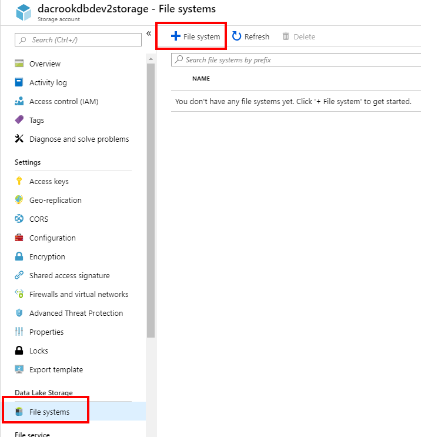The height and width of the screenshot is (437, 421).
Task: Click the magnifier in sidebar search box
Action: 22,40
